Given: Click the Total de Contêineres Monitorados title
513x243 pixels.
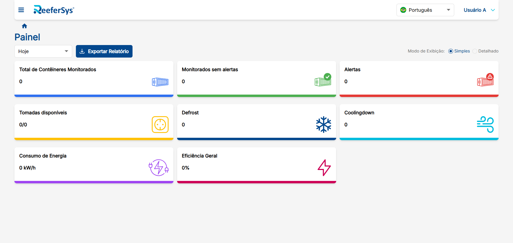Looking at the screenshot, I should click(x=58, y=70).
